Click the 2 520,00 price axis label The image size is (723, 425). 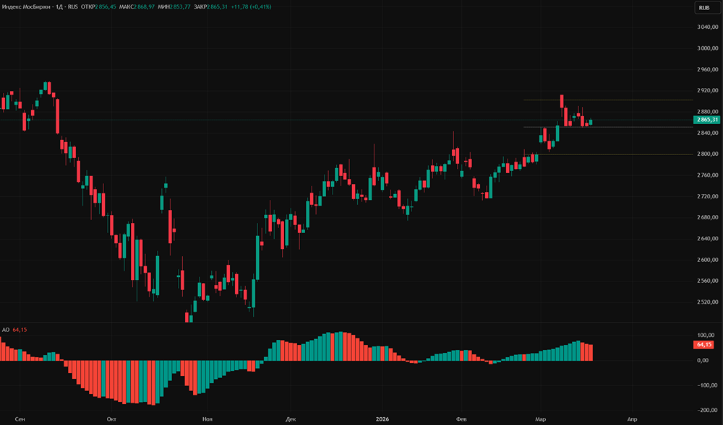click(707, 302)
